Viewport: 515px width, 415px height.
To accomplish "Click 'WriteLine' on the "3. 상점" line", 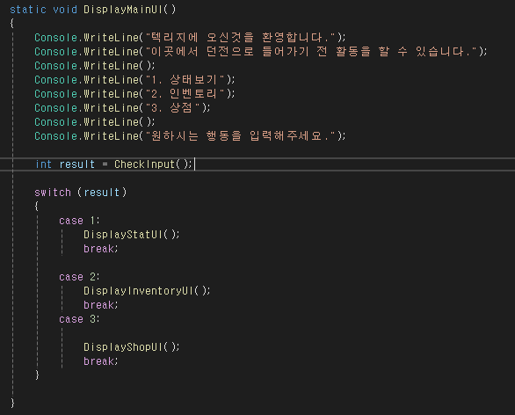I will point(111,108).
